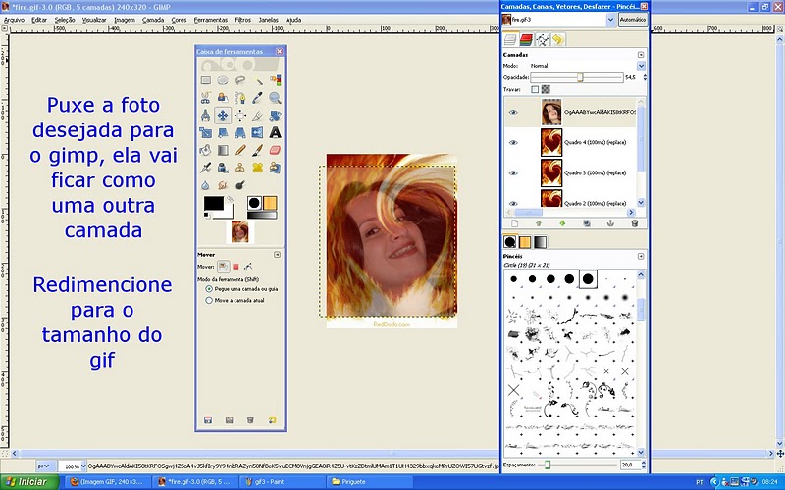The width and height of the screenshot is (785, 490).
Task: Duplicate layer button in Camadas panel
Action: [x=587, y=223]
